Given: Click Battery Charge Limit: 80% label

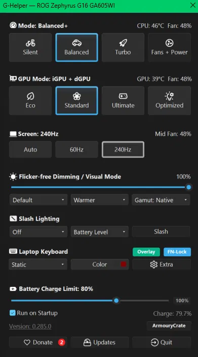Looking at the screenshot, I should click(56, 289).
